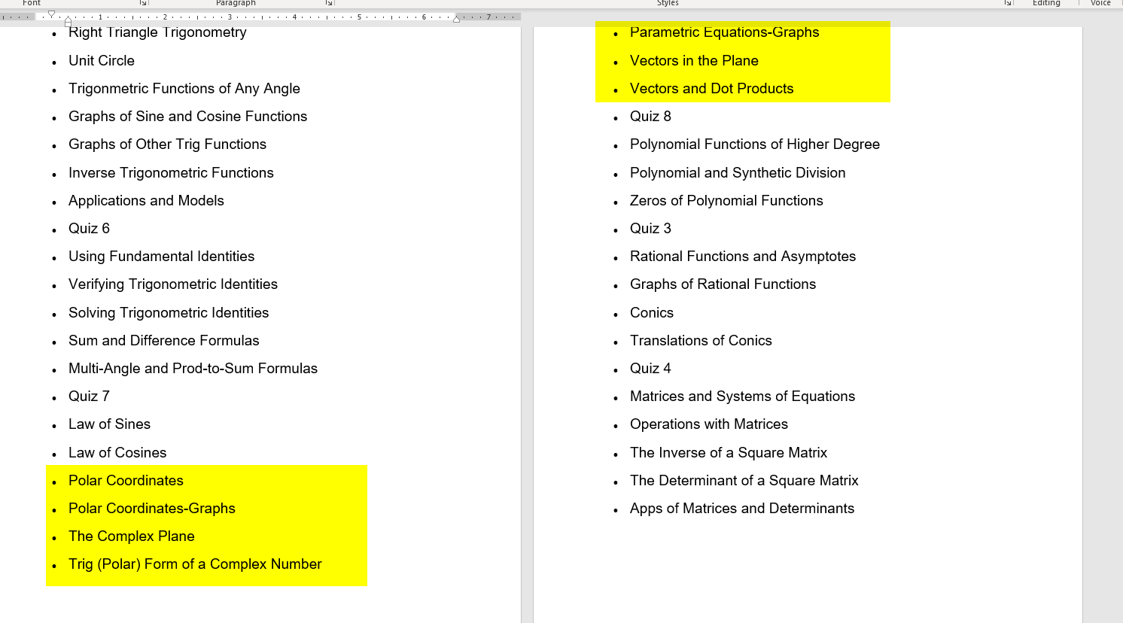Click the 'Quiz 8' bullet item
Screen dimensions: 1123x623
pyautogui.click(x=650, y=117)
